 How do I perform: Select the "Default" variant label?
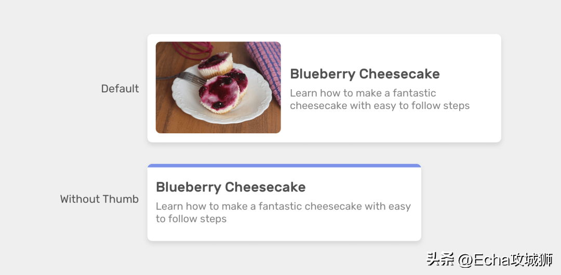pos(120,89)
